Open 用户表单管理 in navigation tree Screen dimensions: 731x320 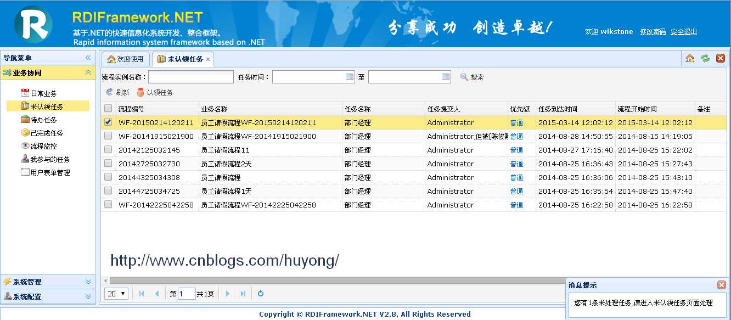click(x=50, y=172)
